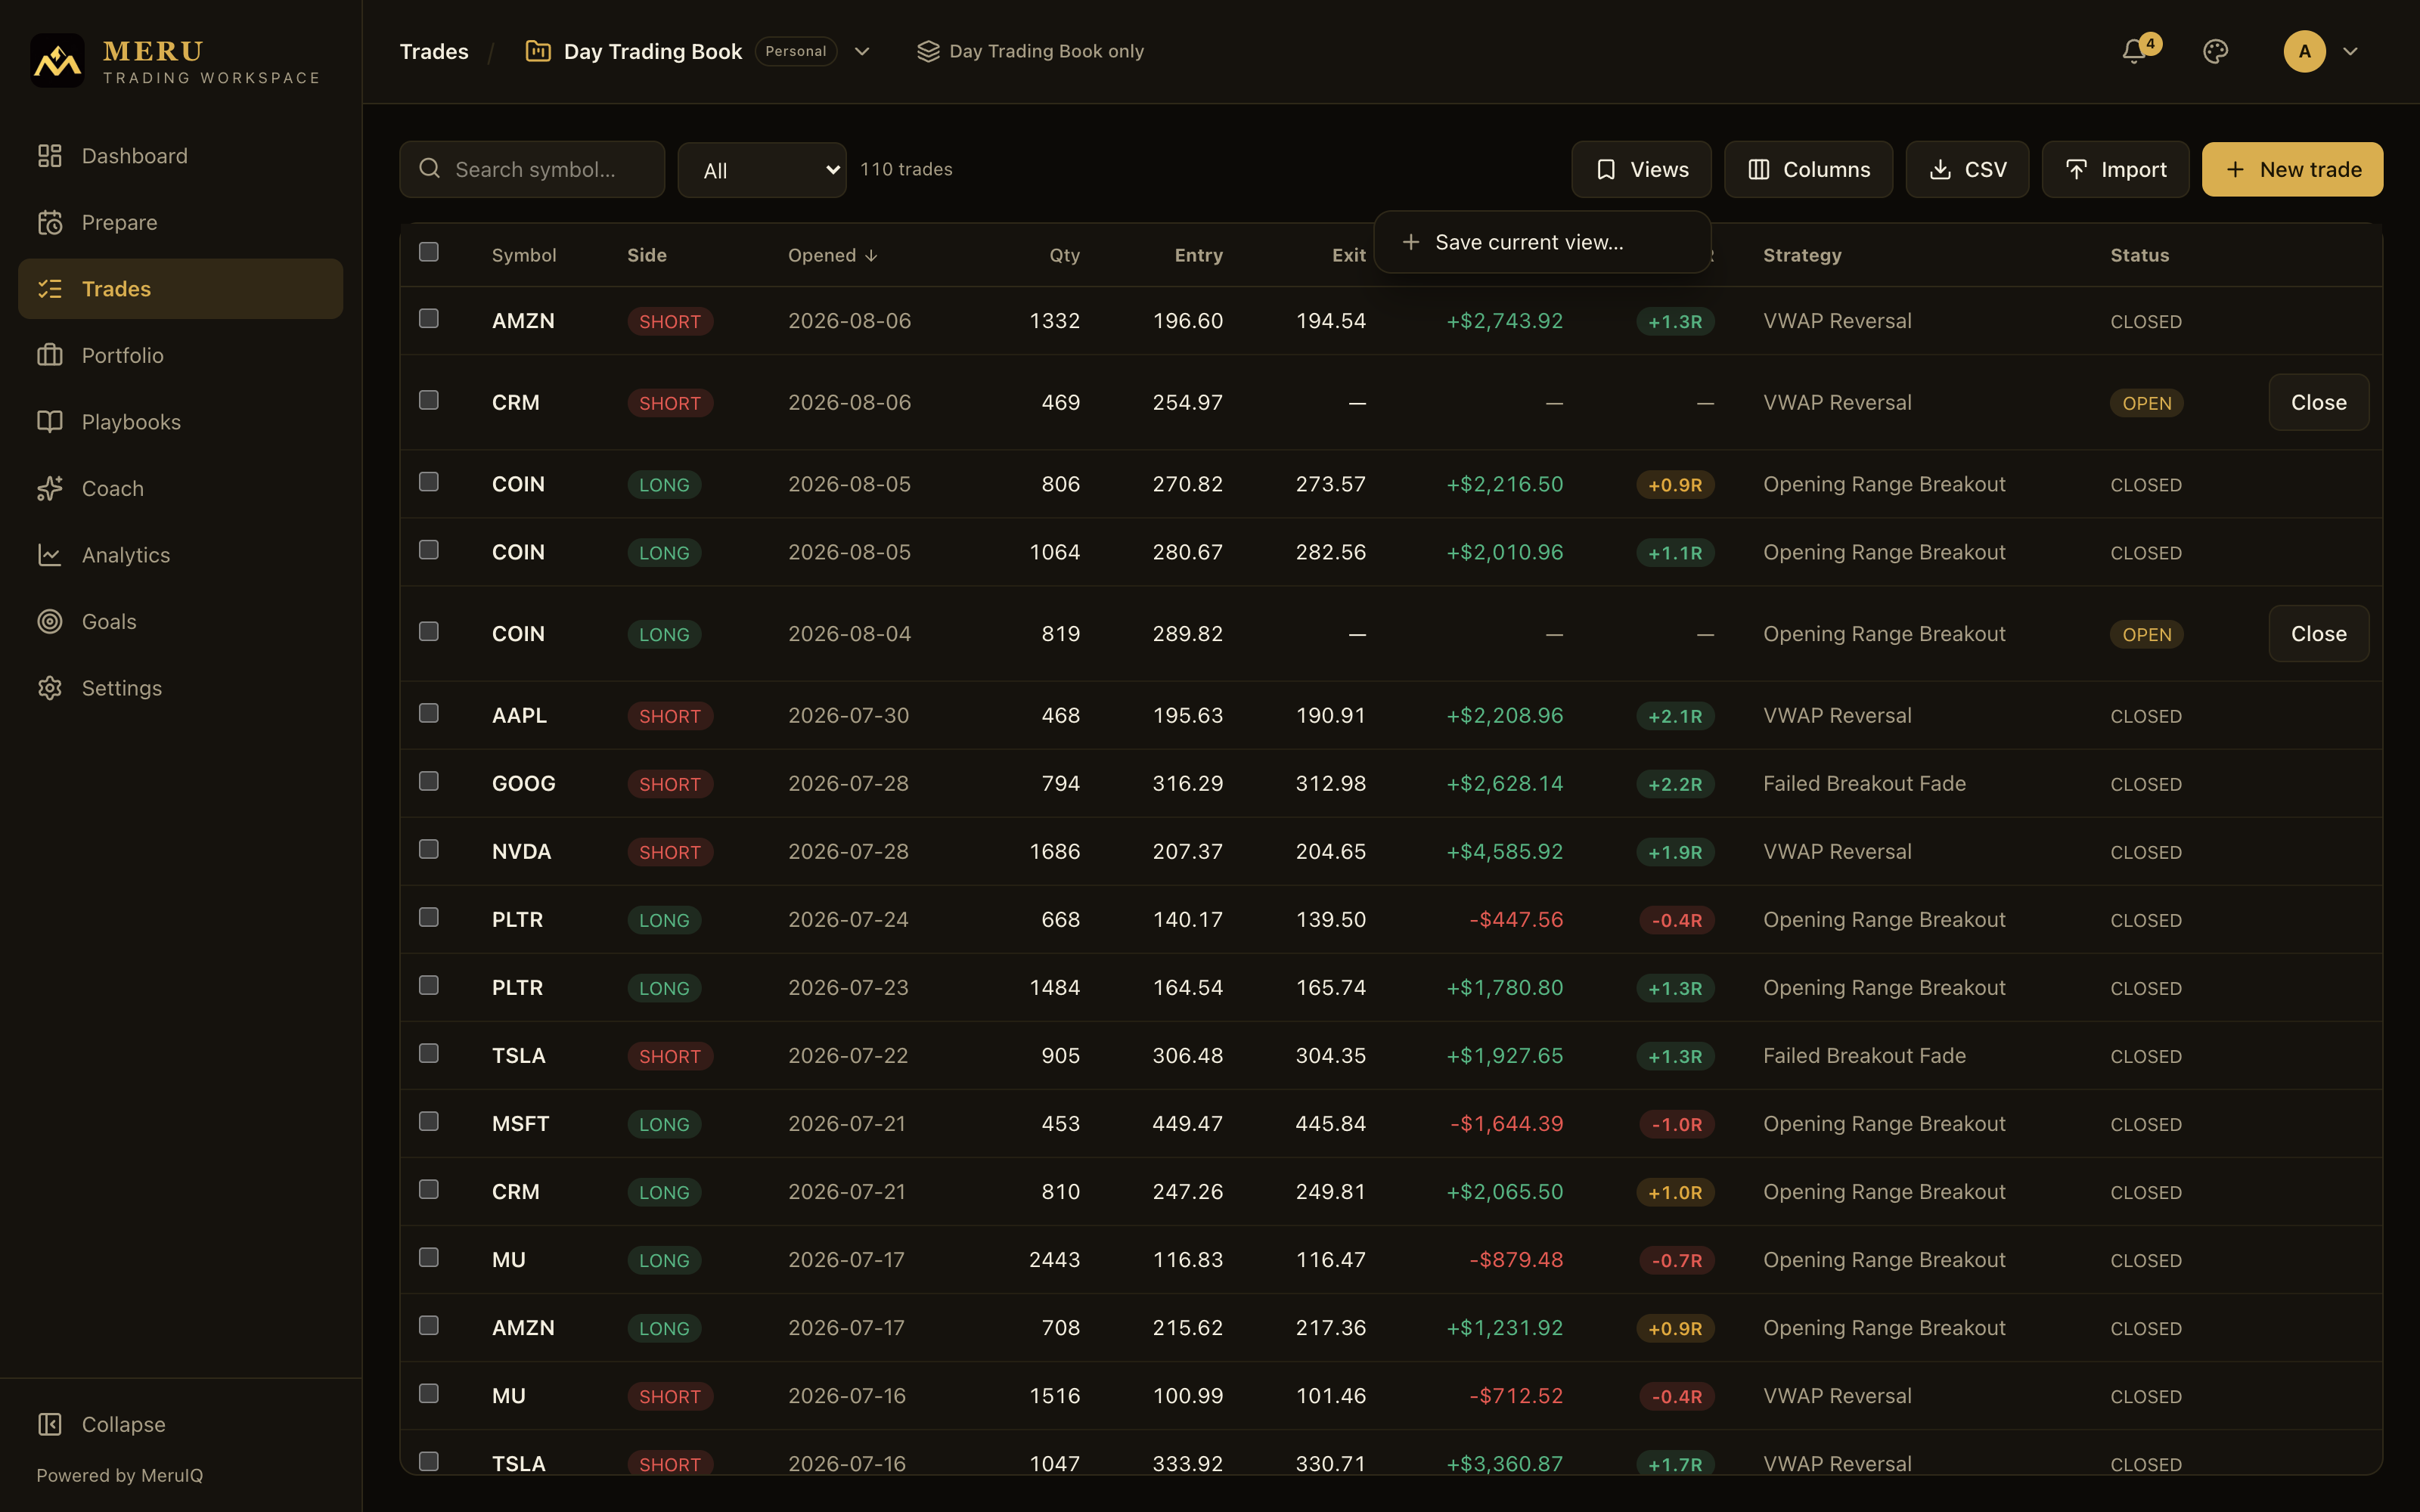Viewport: 2420px width, 1512px height.
Task: Click the Personal badge
Action: pos(796,51)
